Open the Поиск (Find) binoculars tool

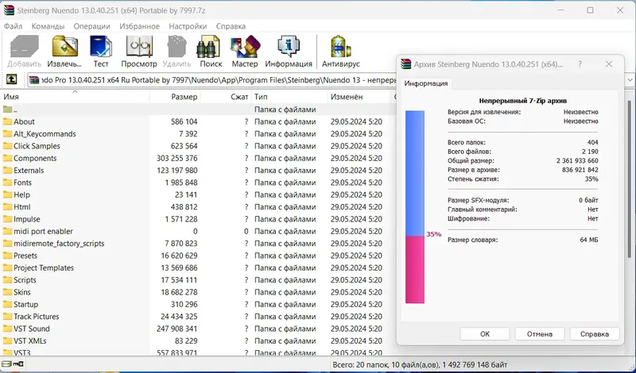211,52
